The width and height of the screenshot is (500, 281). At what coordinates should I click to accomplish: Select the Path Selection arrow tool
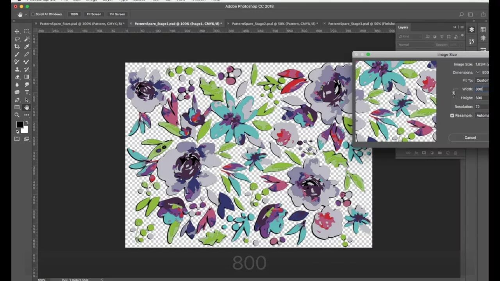(x=27, y=100)
